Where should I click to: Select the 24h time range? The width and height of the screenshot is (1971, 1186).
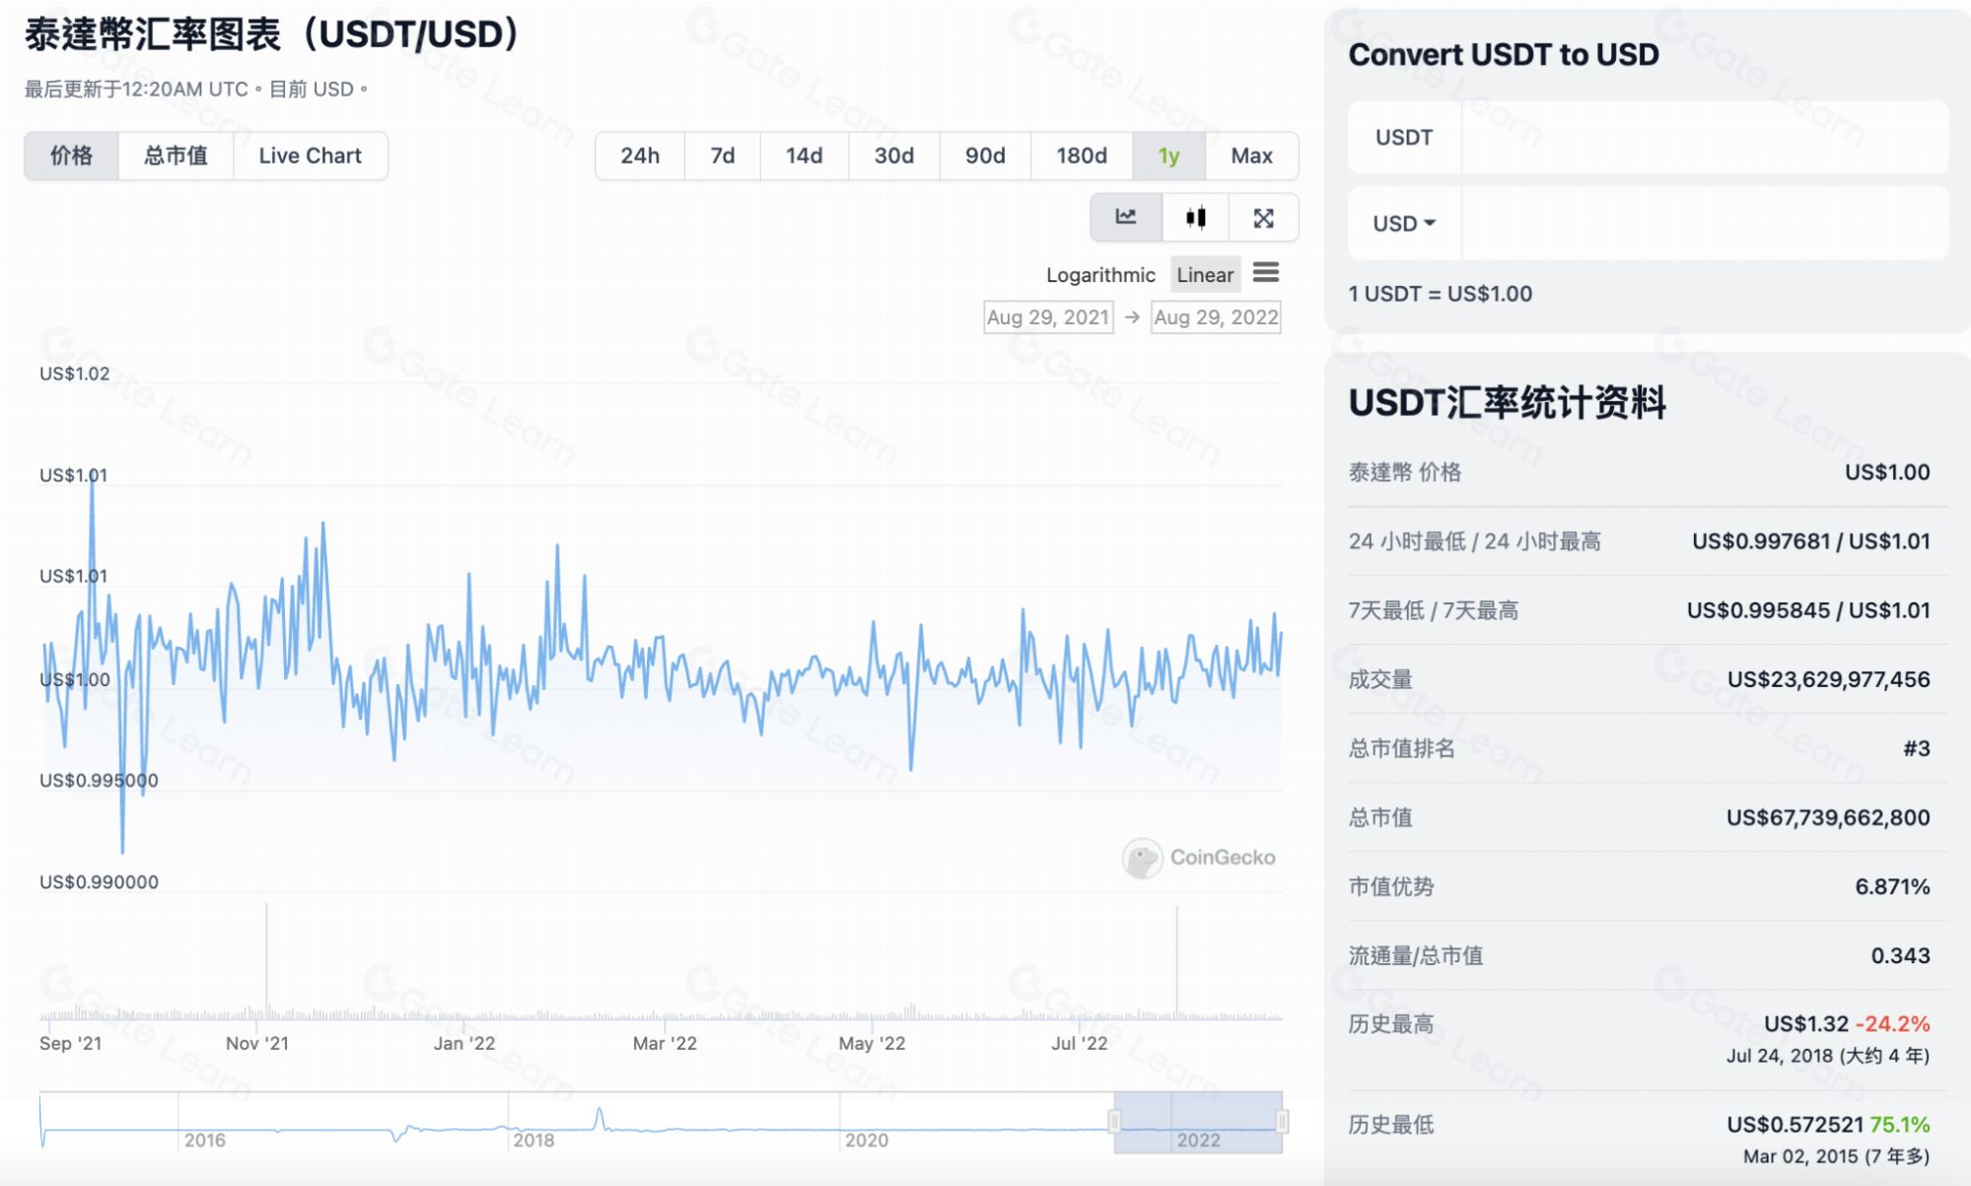(x=640, y=156)
